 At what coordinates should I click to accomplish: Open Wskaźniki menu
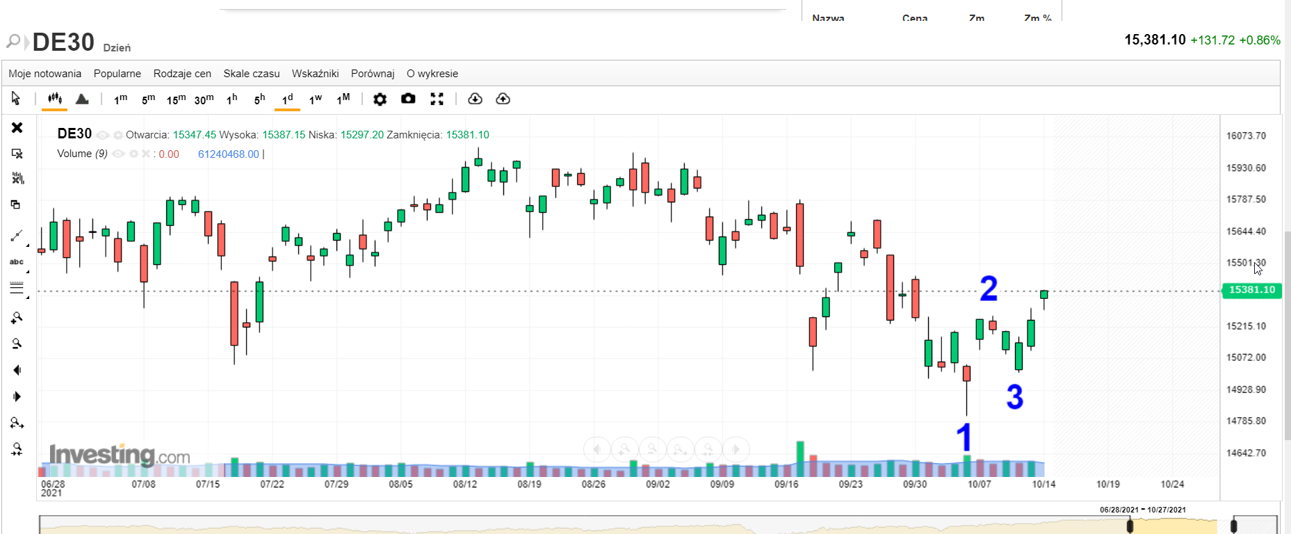tap(316, 74)
